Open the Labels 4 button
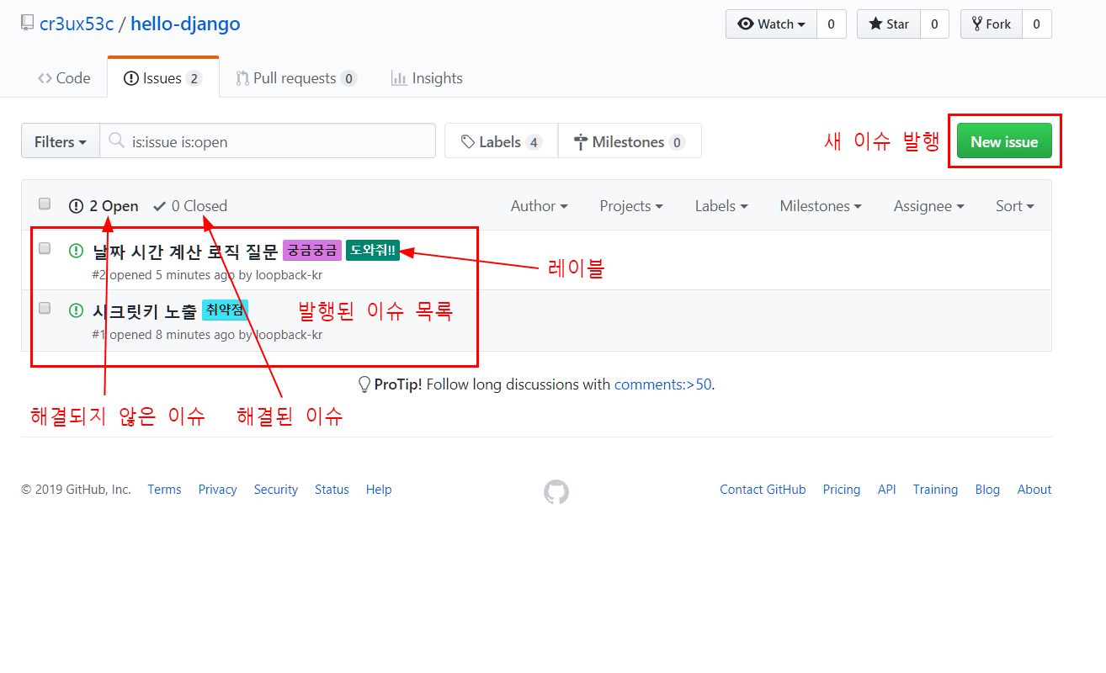This screenshot has height=673, width=1106. pos(501,141)
